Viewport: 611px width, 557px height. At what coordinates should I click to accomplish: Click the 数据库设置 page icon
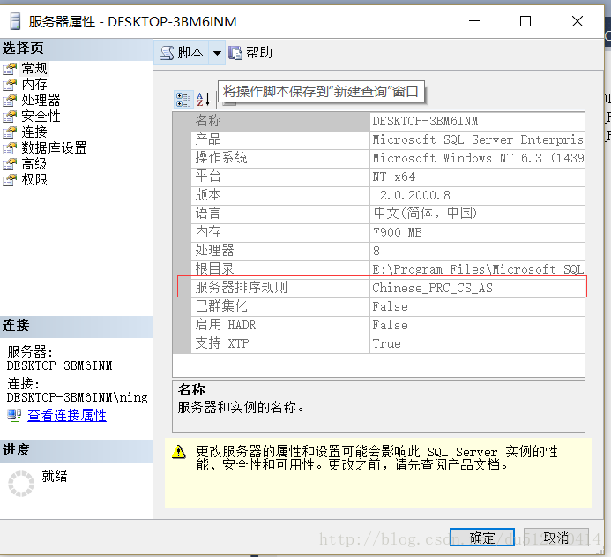tap(10, 147)
